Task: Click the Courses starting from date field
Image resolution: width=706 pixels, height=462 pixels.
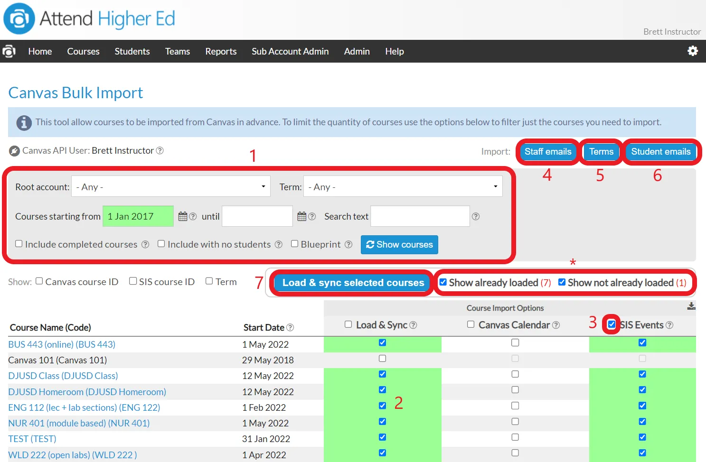Action: pos(138,216)
